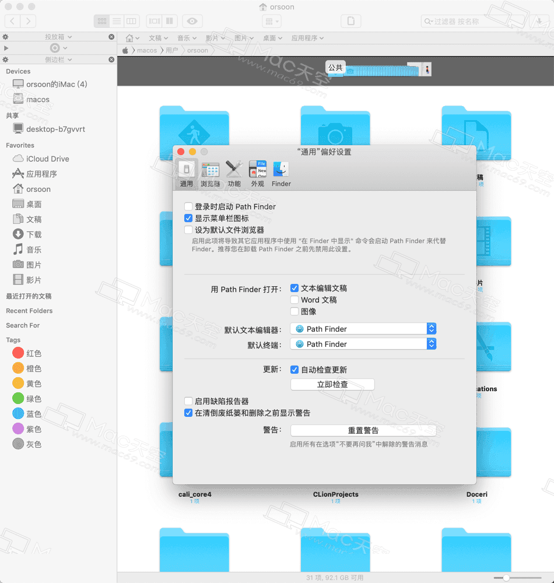Open the General (通用) preferences tab
The width and height of the screenshot is (554, 583).
[186, 174]
